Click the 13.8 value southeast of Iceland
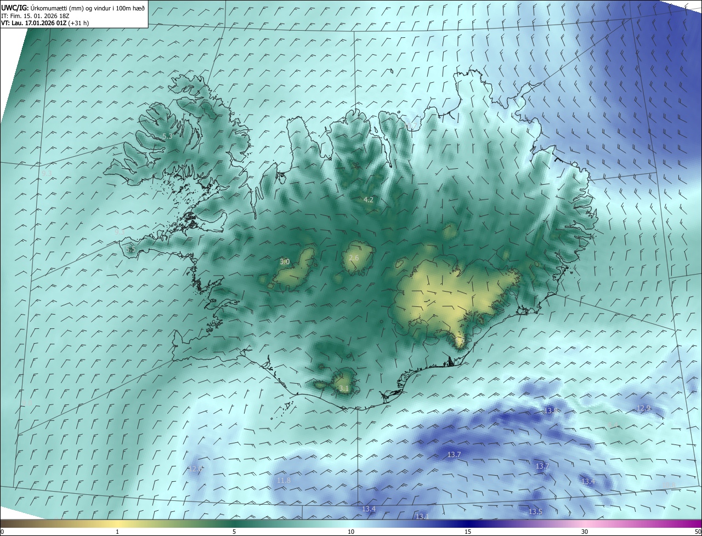 coord(551,410)
